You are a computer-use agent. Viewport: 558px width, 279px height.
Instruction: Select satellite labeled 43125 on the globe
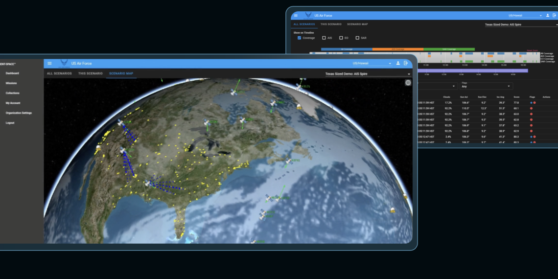[x=300, y=86]
